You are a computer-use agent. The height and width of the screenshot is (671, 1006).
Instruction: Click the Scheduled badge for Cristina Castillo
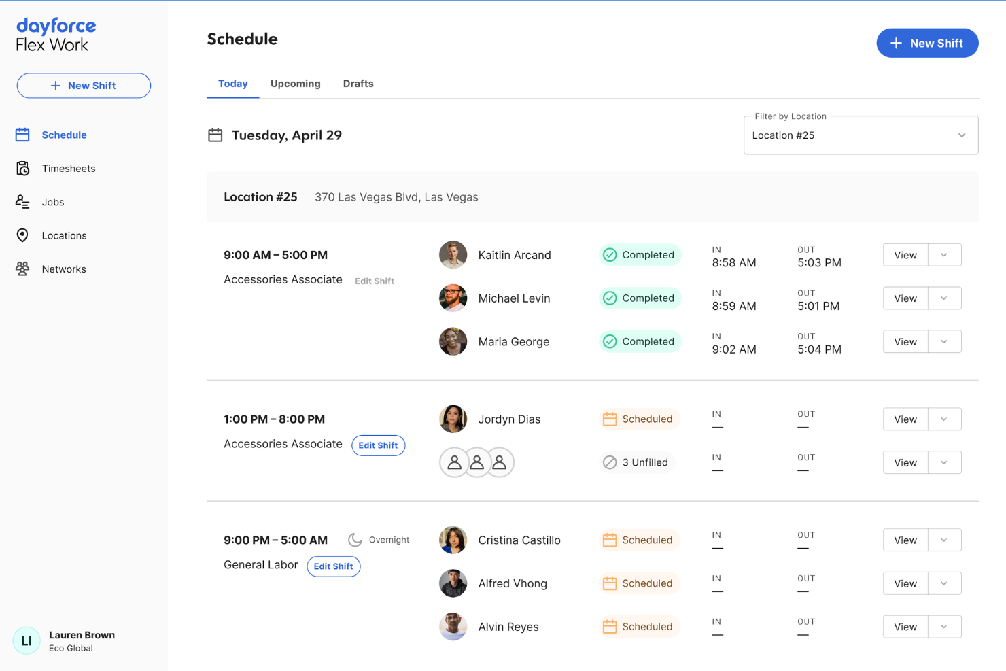click(x=639, y=540)
